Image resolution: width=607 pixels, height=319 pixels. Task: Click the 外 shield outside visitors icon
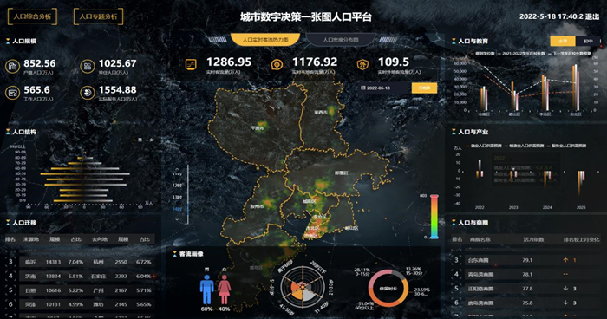362,65
